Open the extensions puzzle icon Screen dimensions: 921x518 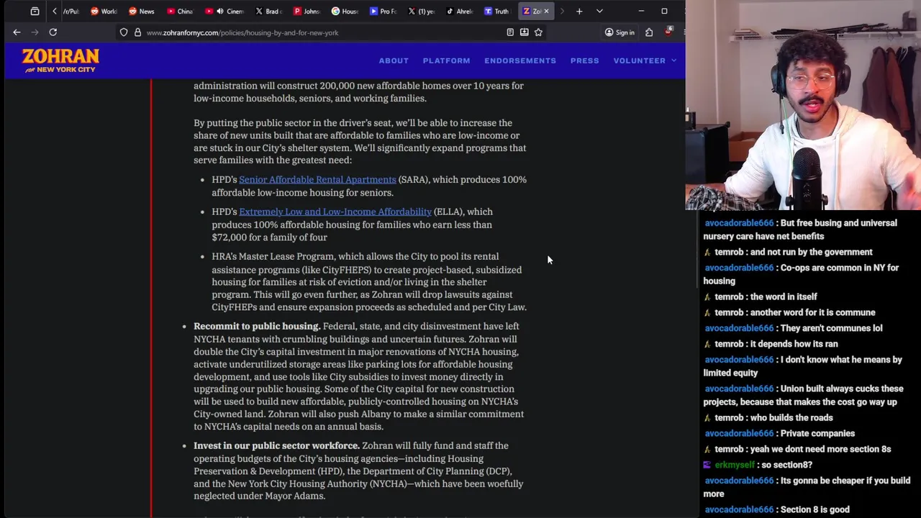pos(649,32)
